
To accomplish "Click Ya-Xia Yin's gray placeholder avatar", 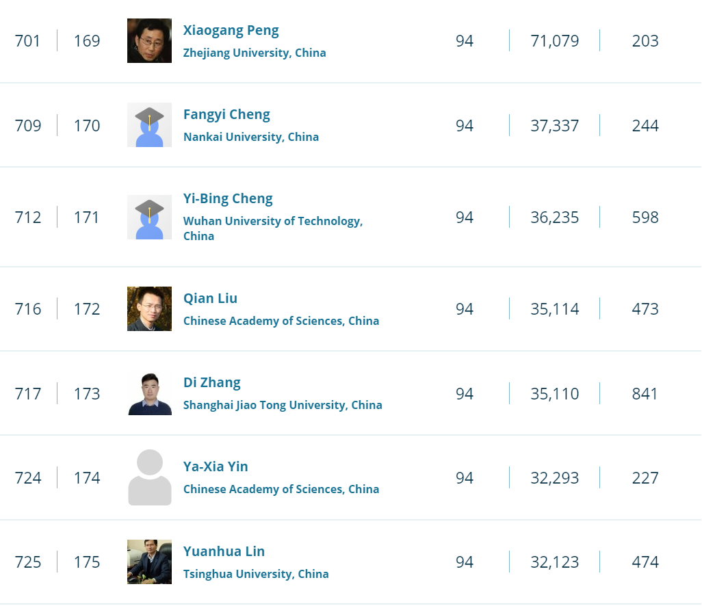I will 149,477.
